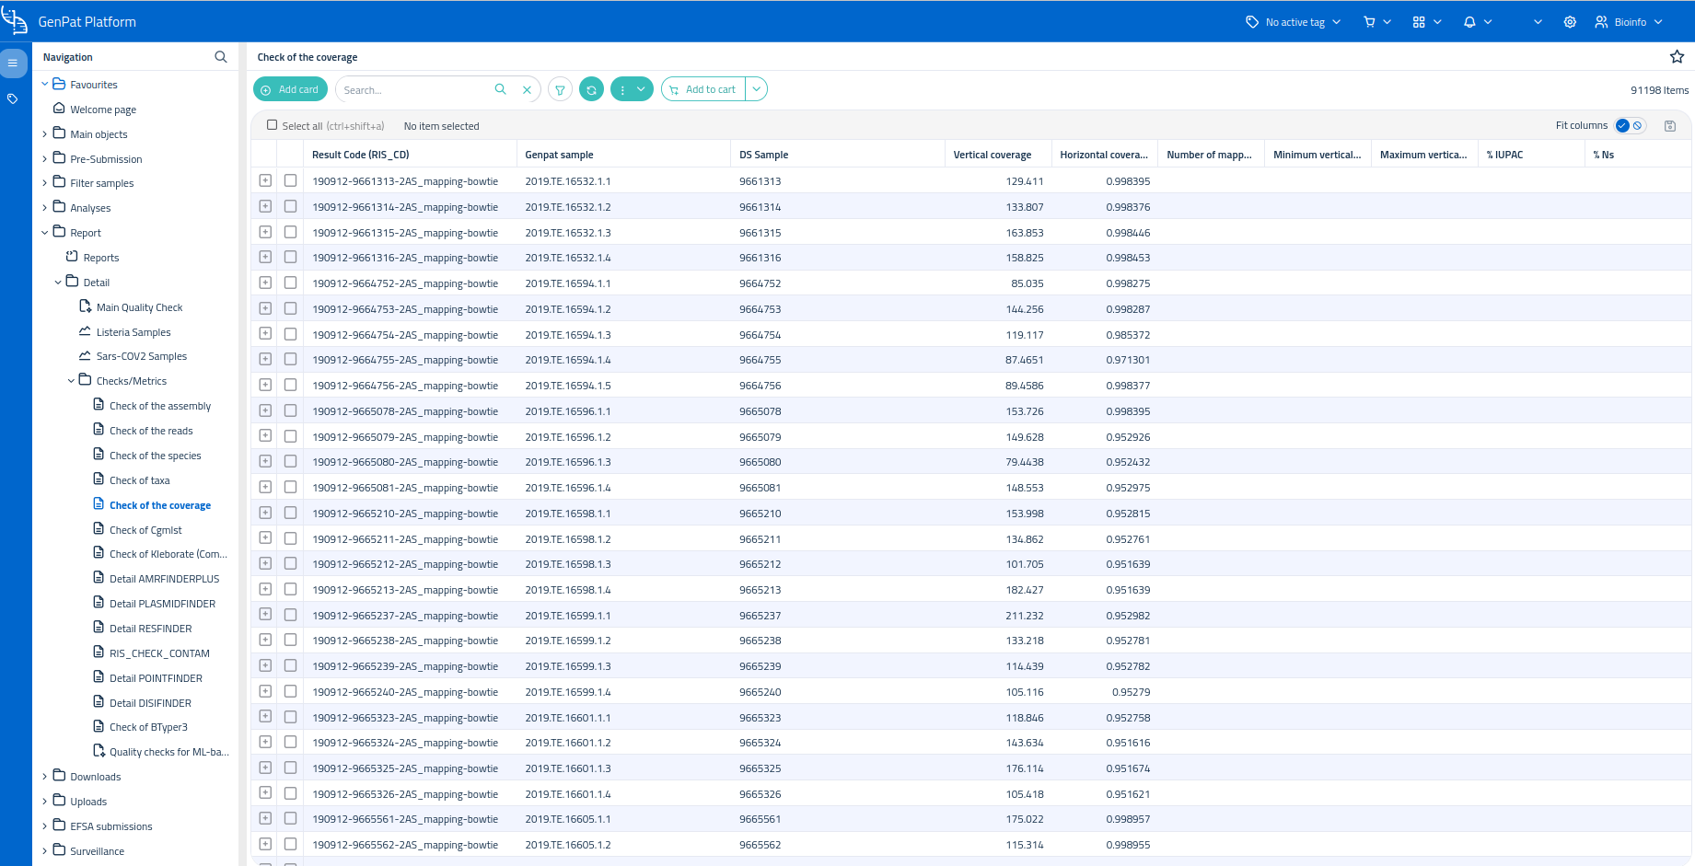This screenshot has height=866, width=1695.
Task: Star this page as a favourite
Action: pyautogui.click(x=1677, y=57)
